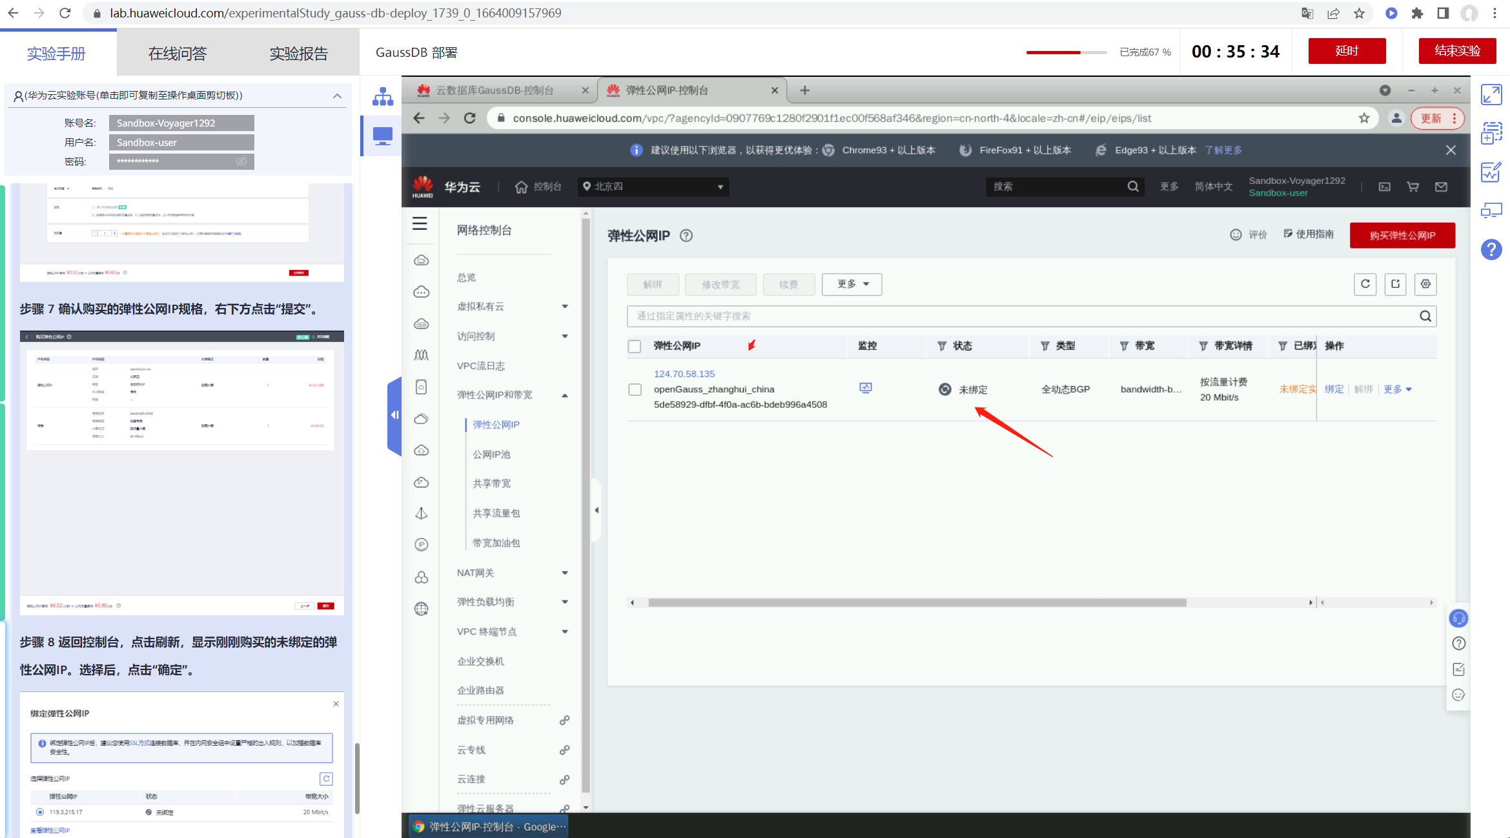Select 公网IP池 in the sidebar
This screenshot has width=1510, height=838.
coord(491,455)
